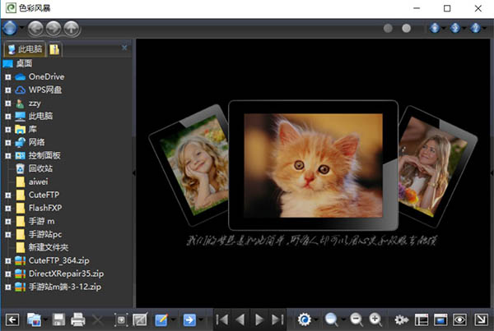Click the resize image icon
Screen dimensions: 494x331
[140, 320]
